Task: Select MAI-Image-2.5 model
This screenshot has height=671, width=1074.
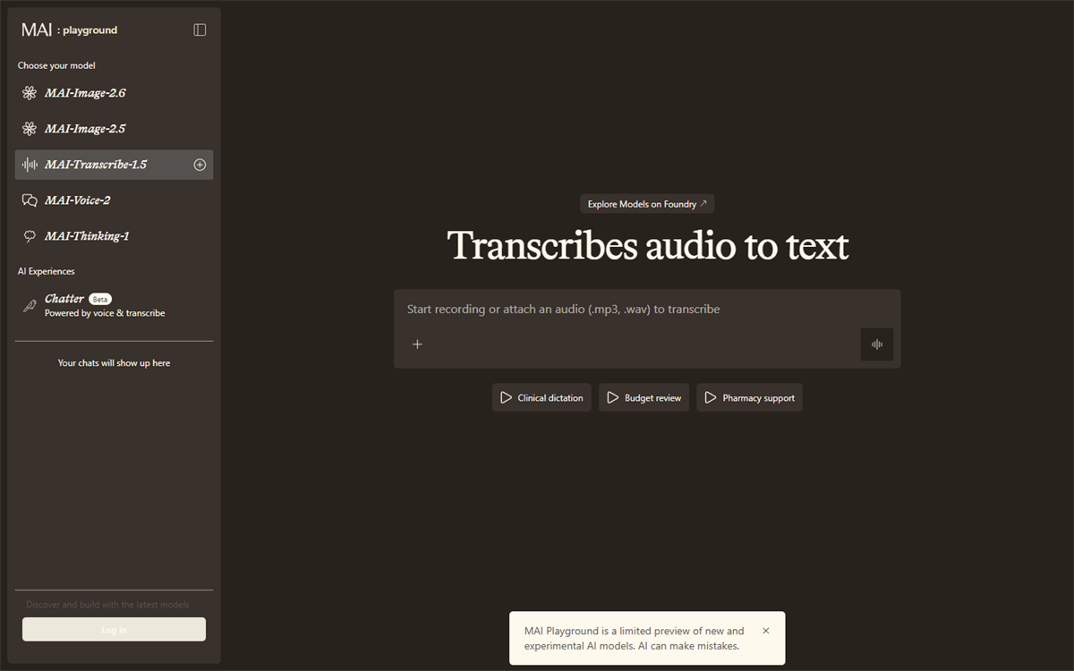Action: point(114,129)
